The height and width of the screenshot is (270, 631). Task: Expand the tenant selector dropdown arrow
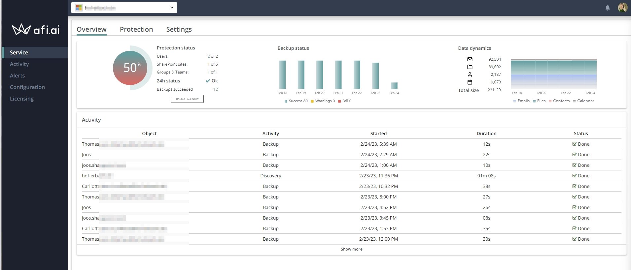click(x=172, y=8)
